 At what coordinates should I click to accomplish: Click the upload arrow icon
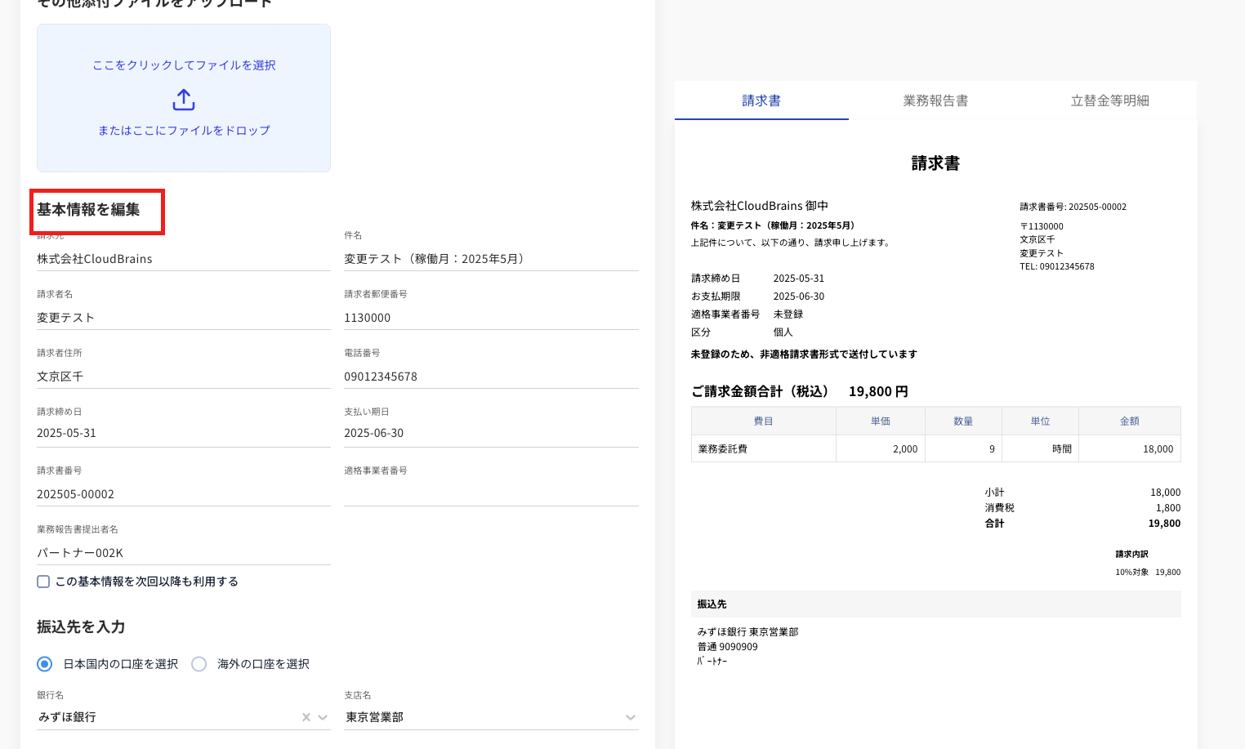[x=184, y=100]
